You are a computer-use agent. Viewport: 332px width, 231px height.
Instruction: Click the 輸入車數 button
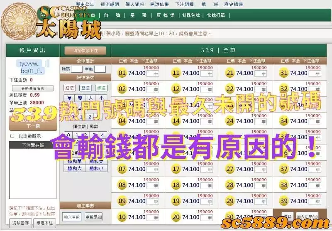[72, 217]
